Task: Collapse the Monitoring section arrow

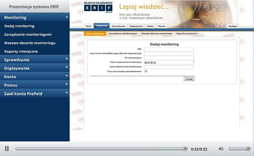Action: click(x=67, y=17)
